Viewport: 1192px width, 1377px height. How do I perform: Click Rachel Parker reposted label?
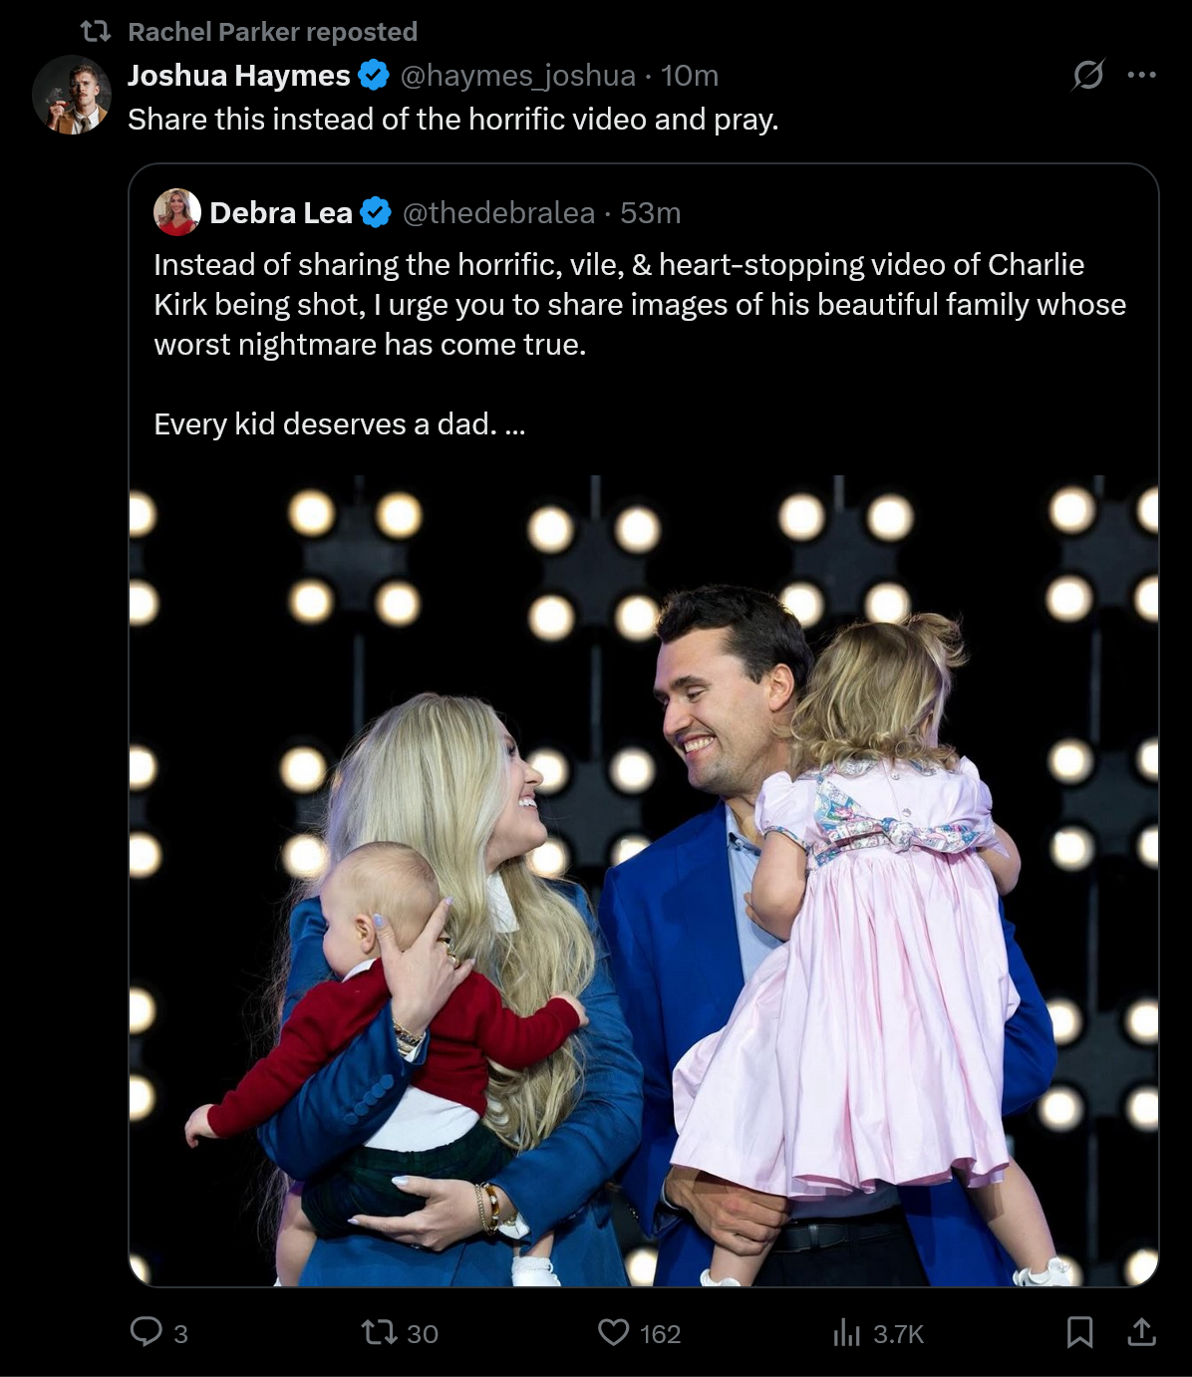(272, 32)
